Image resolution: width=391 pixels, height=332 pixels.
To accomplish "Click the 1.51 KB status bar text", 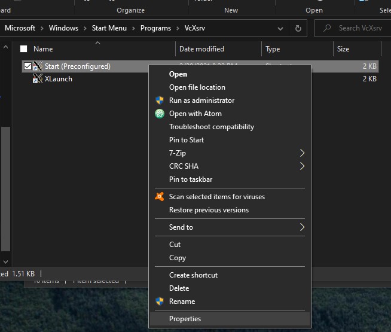I will 23,273.
